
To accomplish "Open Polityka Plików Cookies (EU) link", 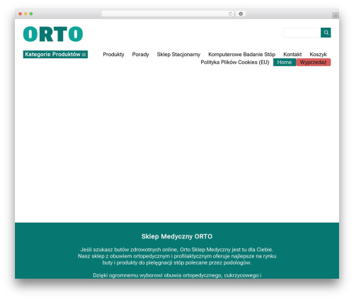I will [235, 62].
